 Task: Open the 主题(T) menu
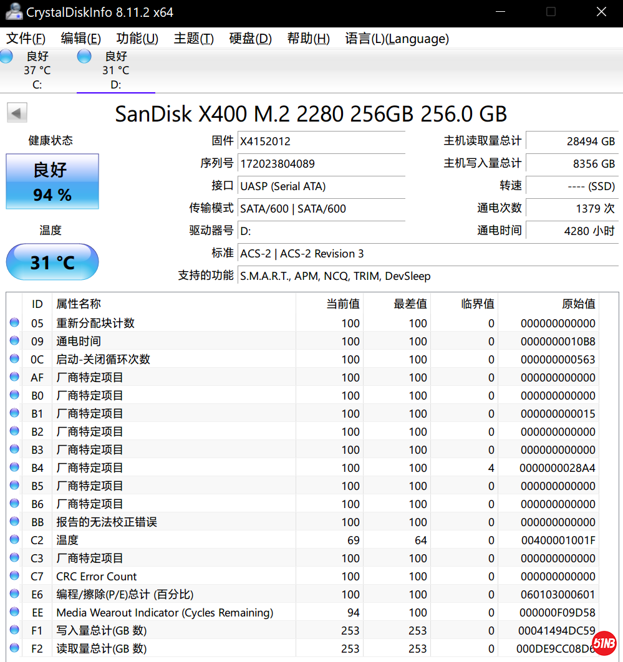(x=193, y=39)
